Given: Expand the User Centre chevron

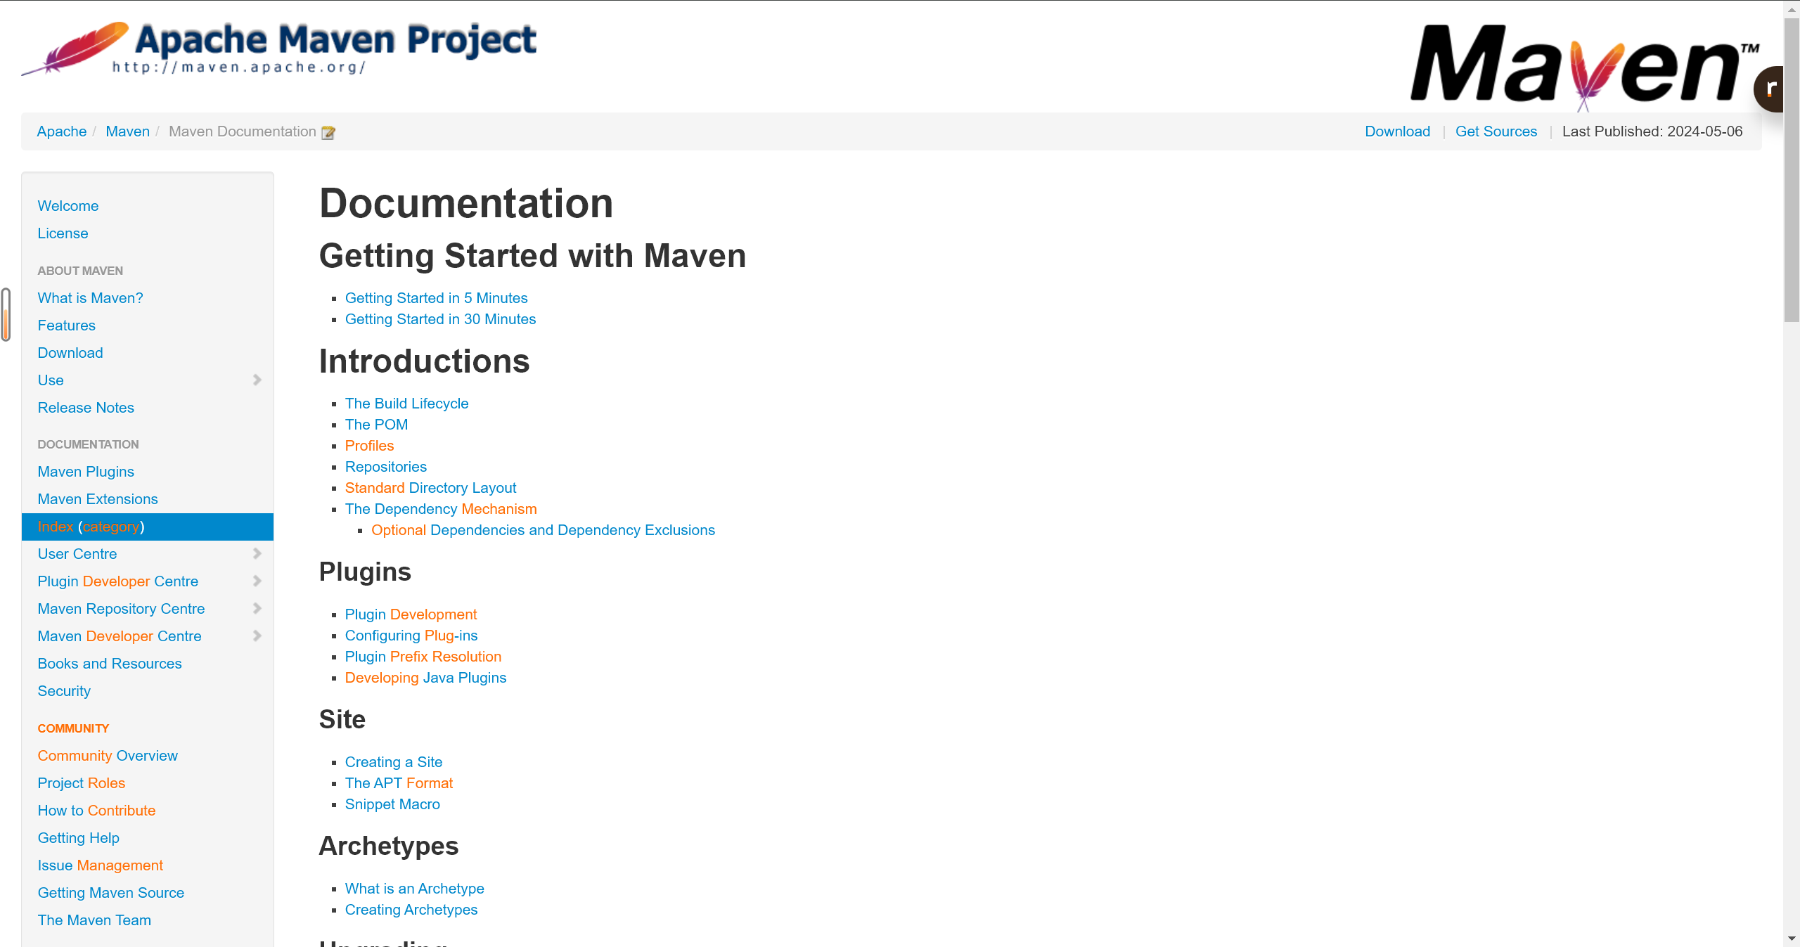Looking at the screenshot, I should [x=257, y=554].
